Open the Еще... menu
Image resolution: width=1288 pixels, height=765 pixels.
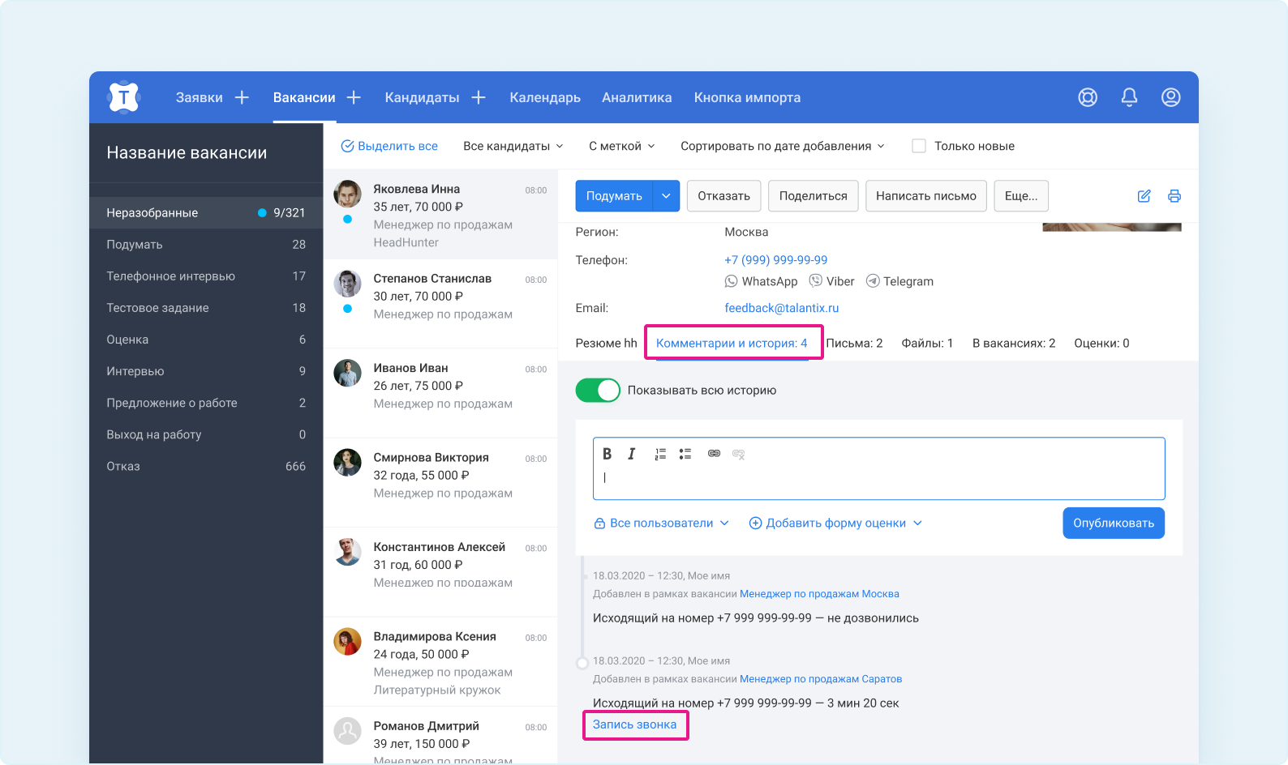click(1021, 196)
